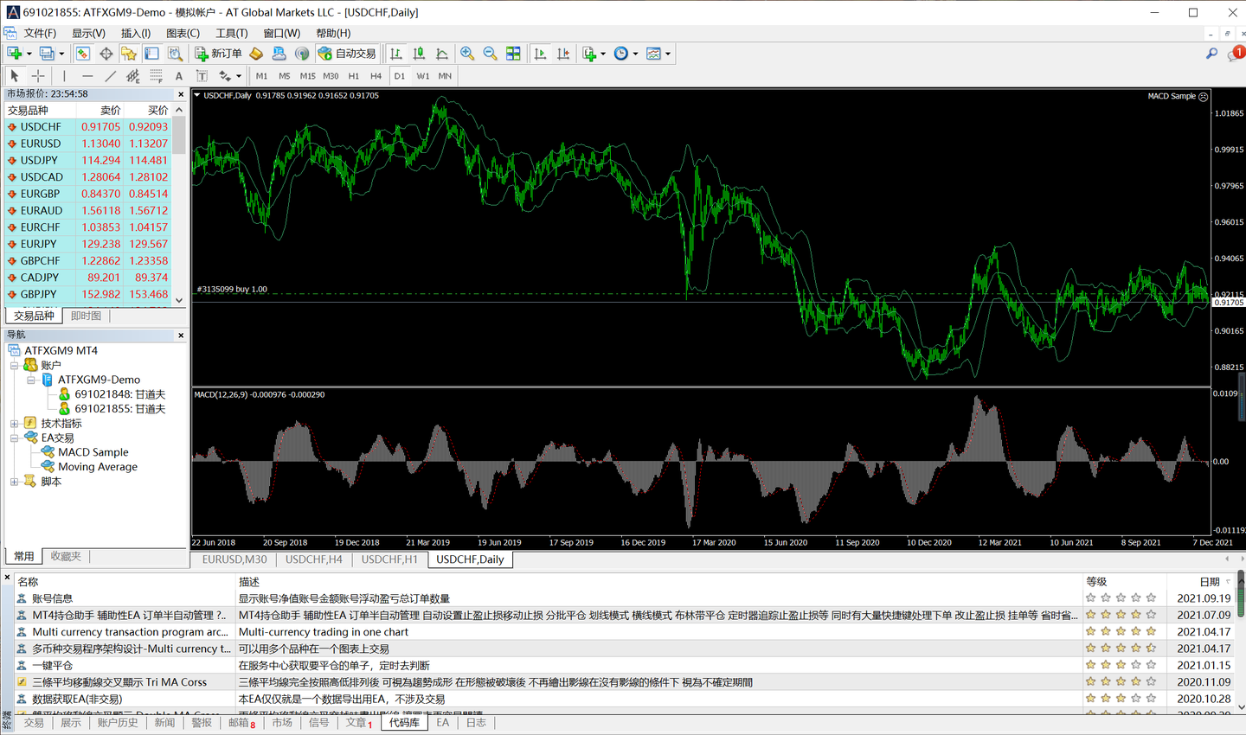1246x735 pixels.
Task: Select MACD Sample expert advisor
Action: pos(93,452)
